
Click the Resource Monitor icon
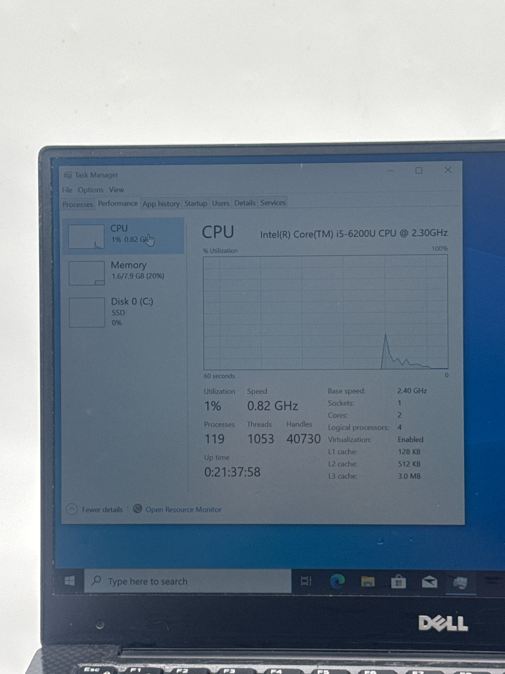(138, 509)
